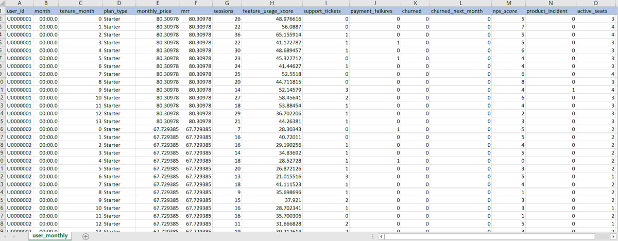Screen dimensions: 618x241
Task: Select column E header
Action: click(x=158, y=3)
